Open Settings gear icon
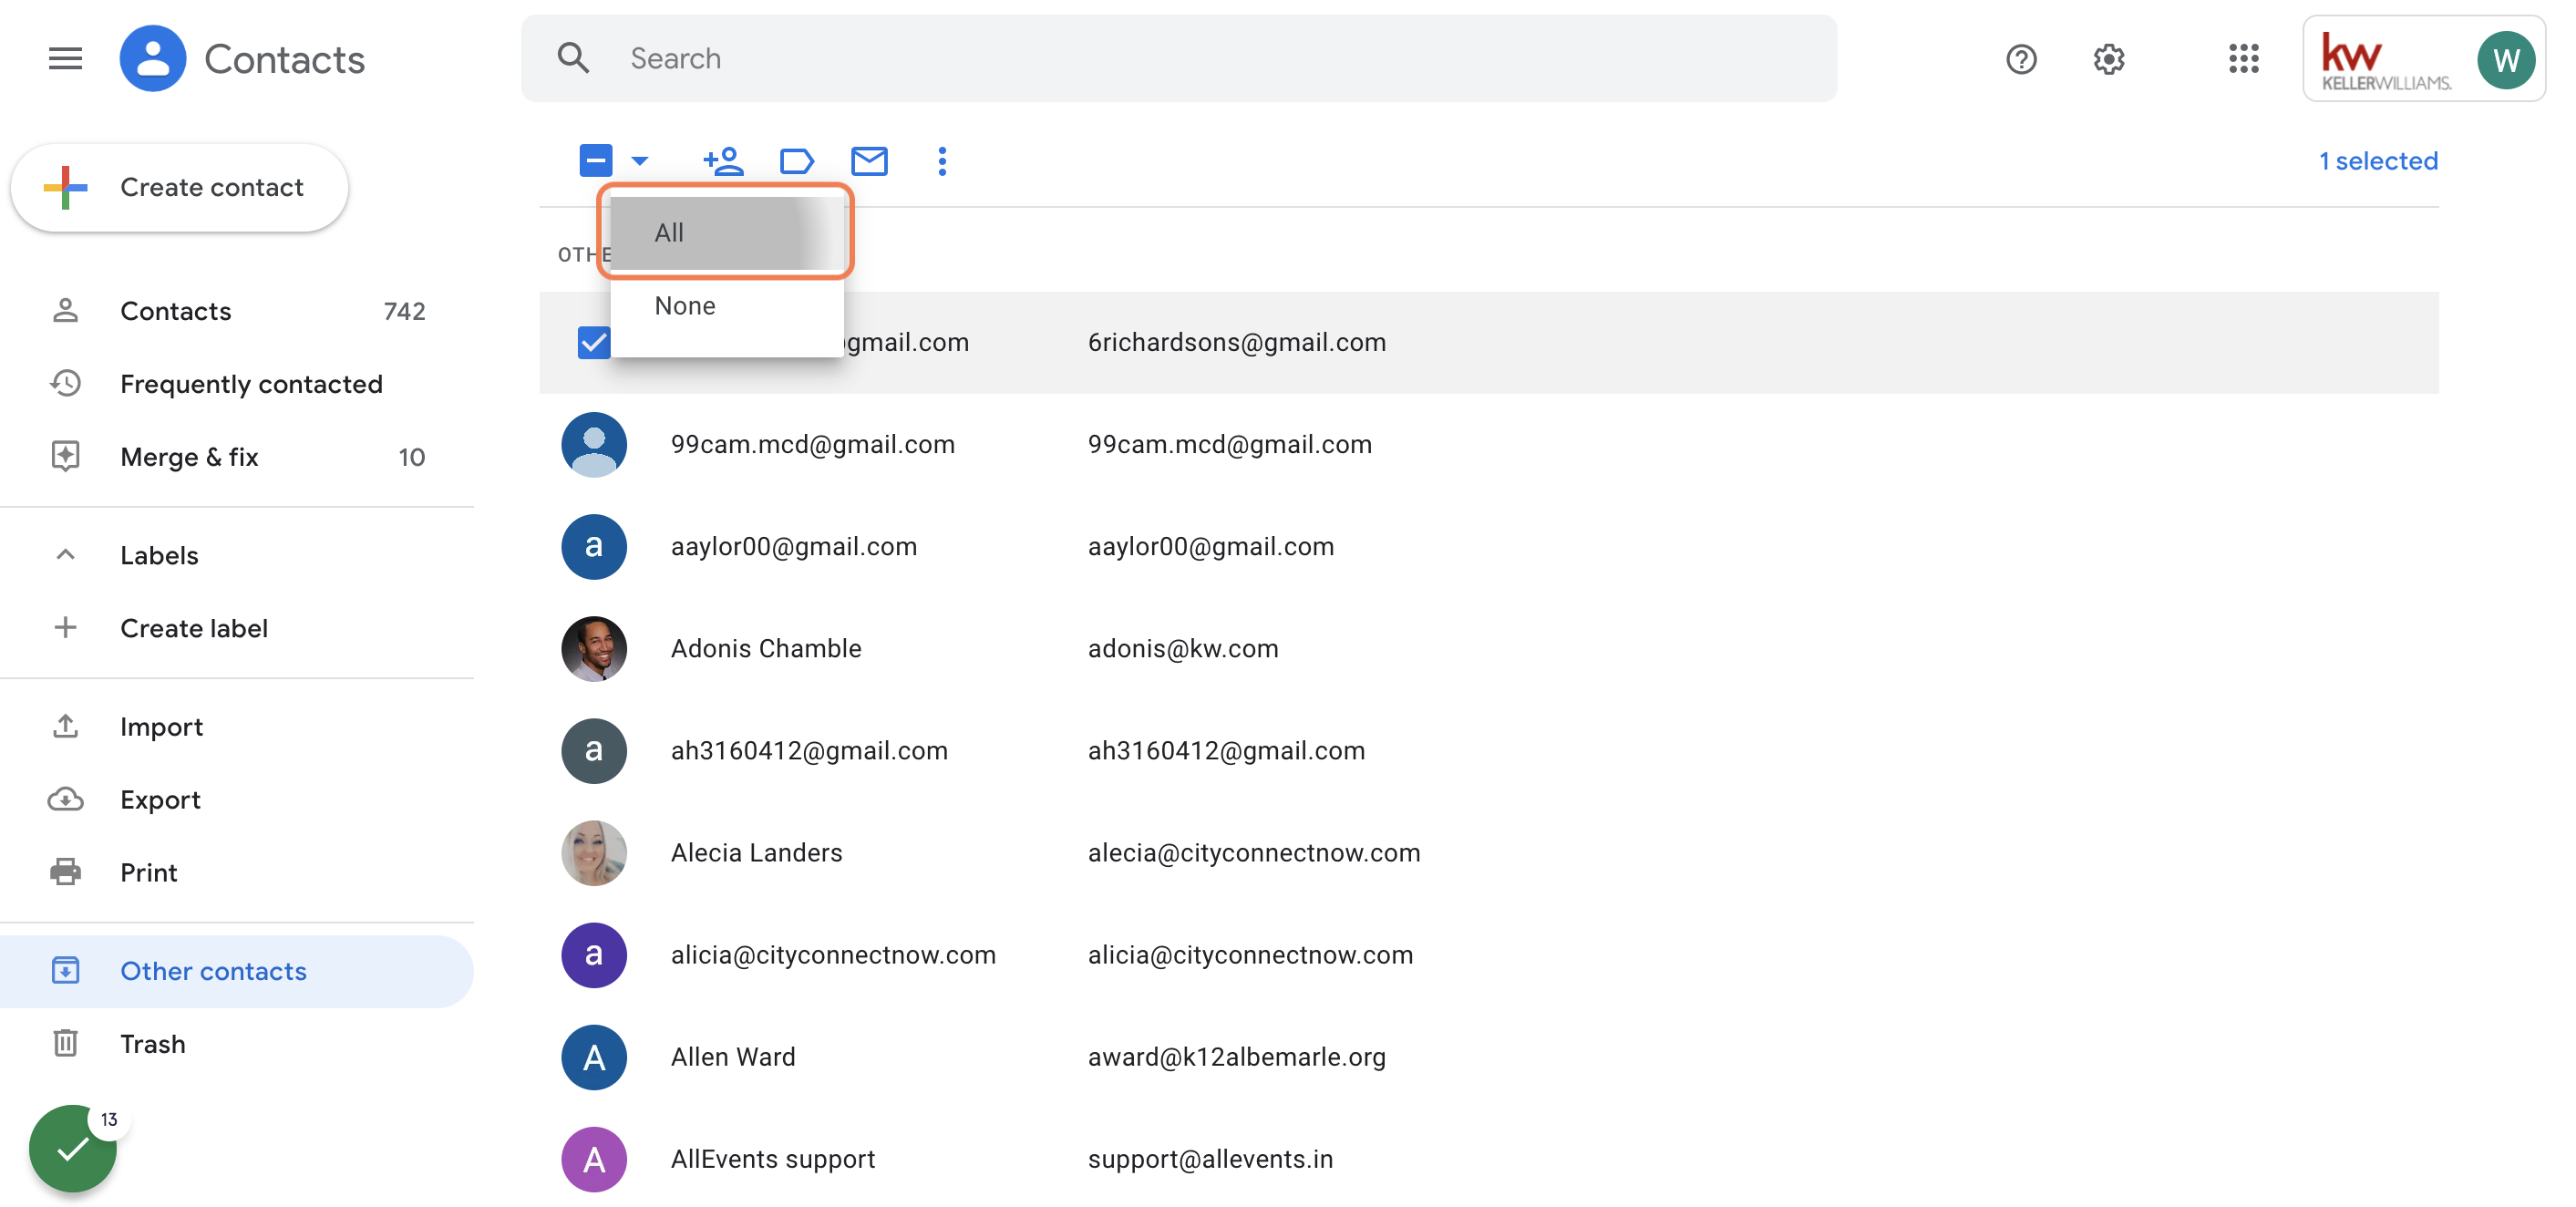The image size is (2576, 1207). pyautogui.click(x=2108, y=59)
